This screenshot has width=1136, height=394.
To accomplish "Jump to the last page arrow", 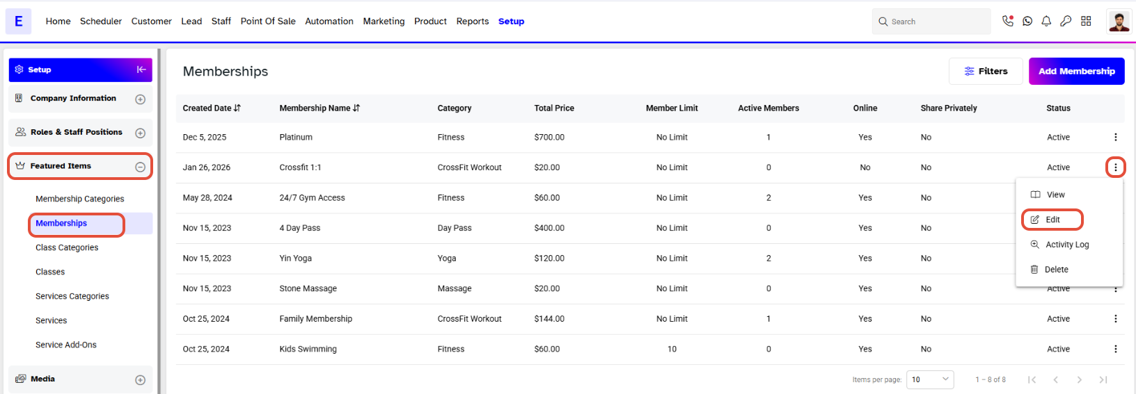I will (1103, 379).
